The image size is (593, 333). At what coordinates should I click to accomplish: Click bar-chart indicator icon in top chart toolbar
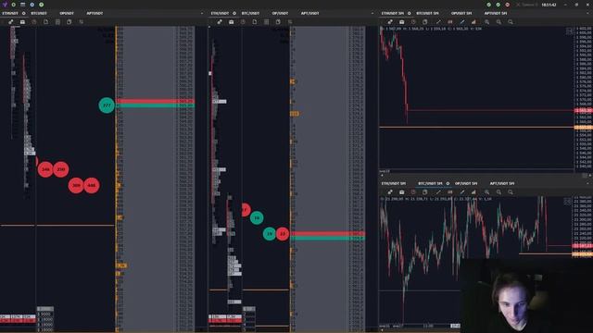click(x=473, y=22)
